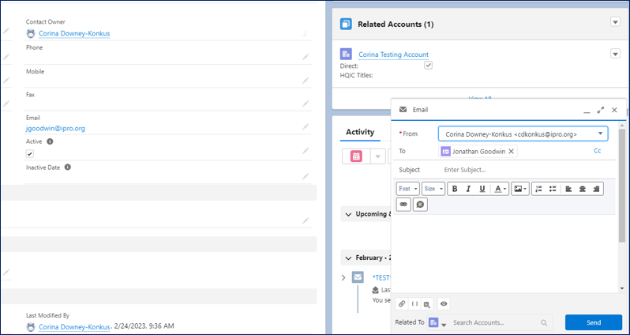Center-align the email text
This screenshot has width=630, height=335.
coord(582,189)
